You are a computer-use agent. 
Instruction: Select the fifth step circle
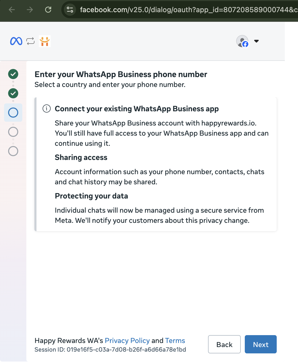pyautogui.click(x=13, y=151)
